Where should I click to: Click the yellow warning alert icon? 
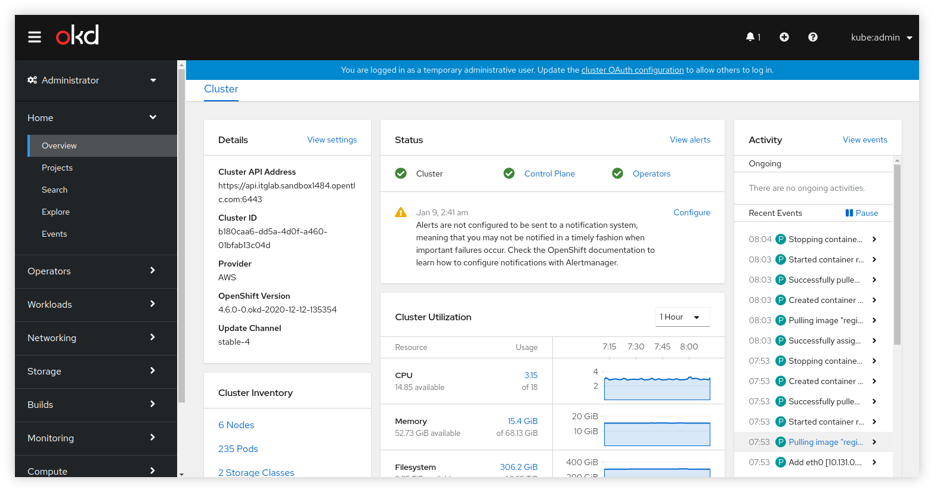(401, 212)
